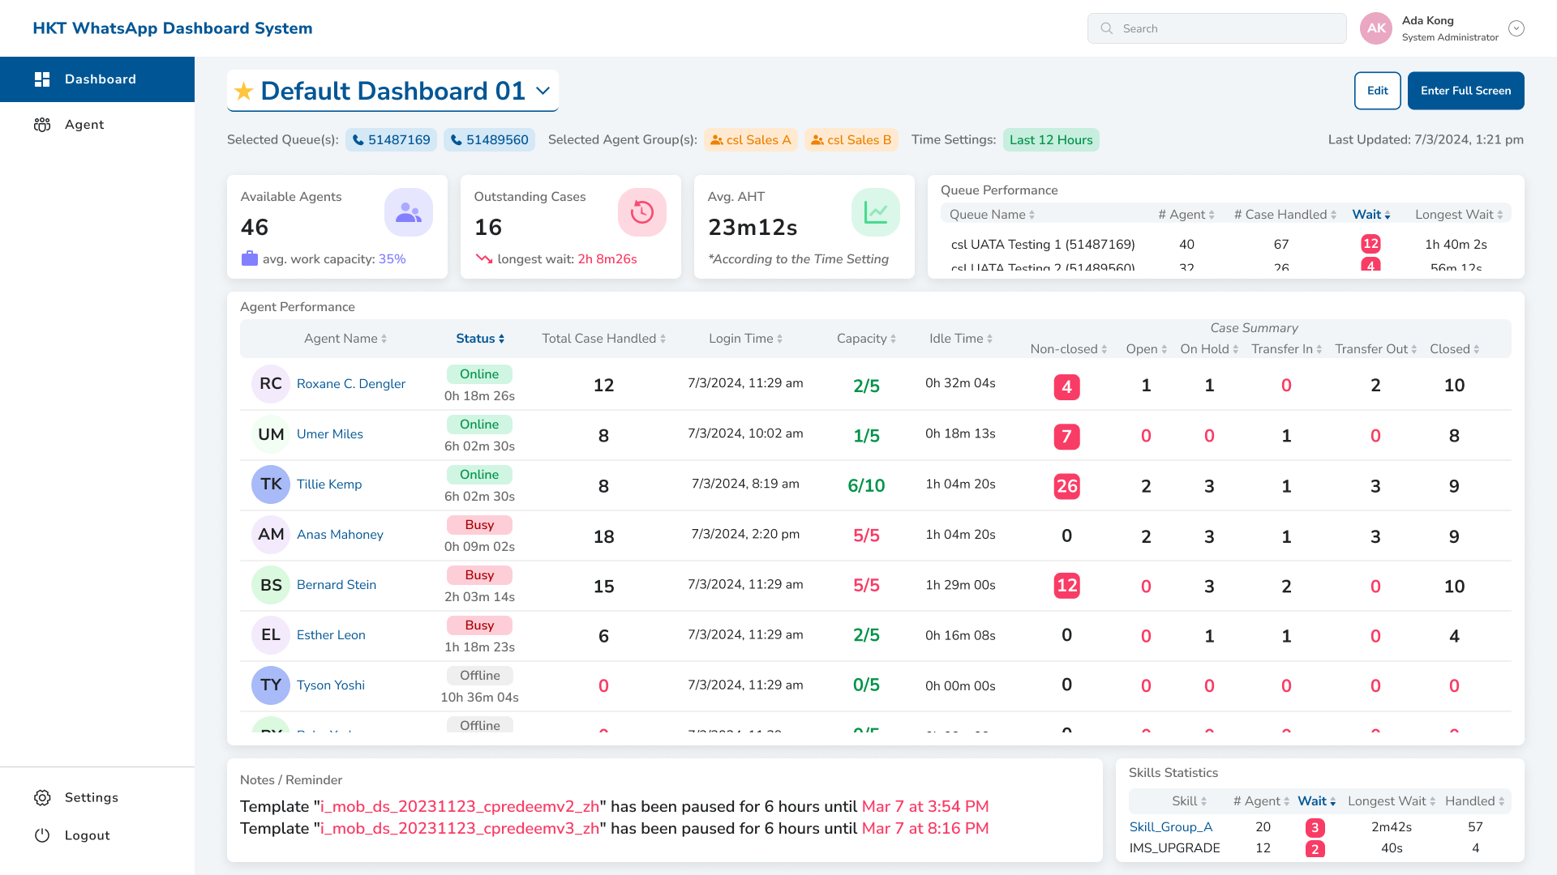The height and width of the screenshot is (875, 1557).
Task: Click the Avg. AHT chart icon
Action: pyautogui.click(x=875, y=212)
